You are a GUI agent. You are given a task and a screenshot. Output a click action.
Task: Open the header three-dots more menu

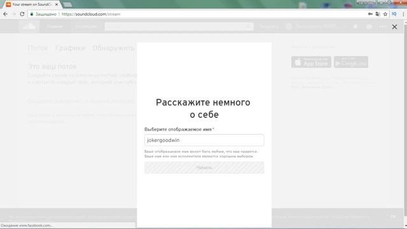383,27
